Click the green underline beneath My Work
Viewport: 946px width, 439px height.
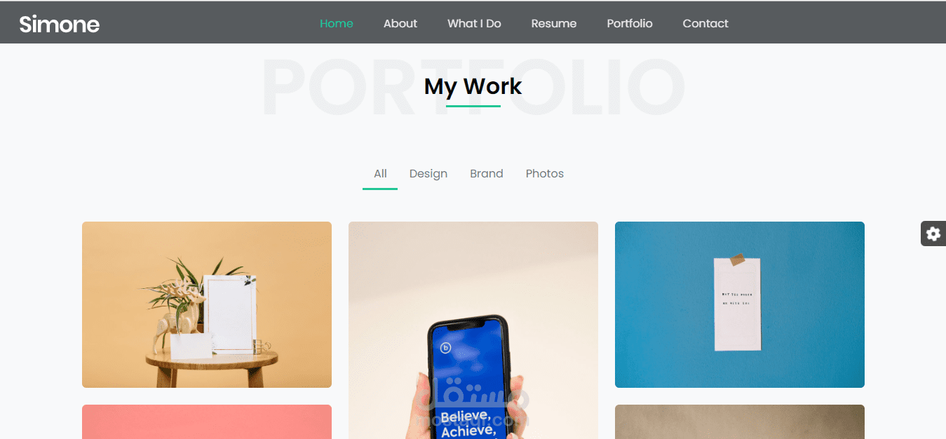(x=473, y=106)
